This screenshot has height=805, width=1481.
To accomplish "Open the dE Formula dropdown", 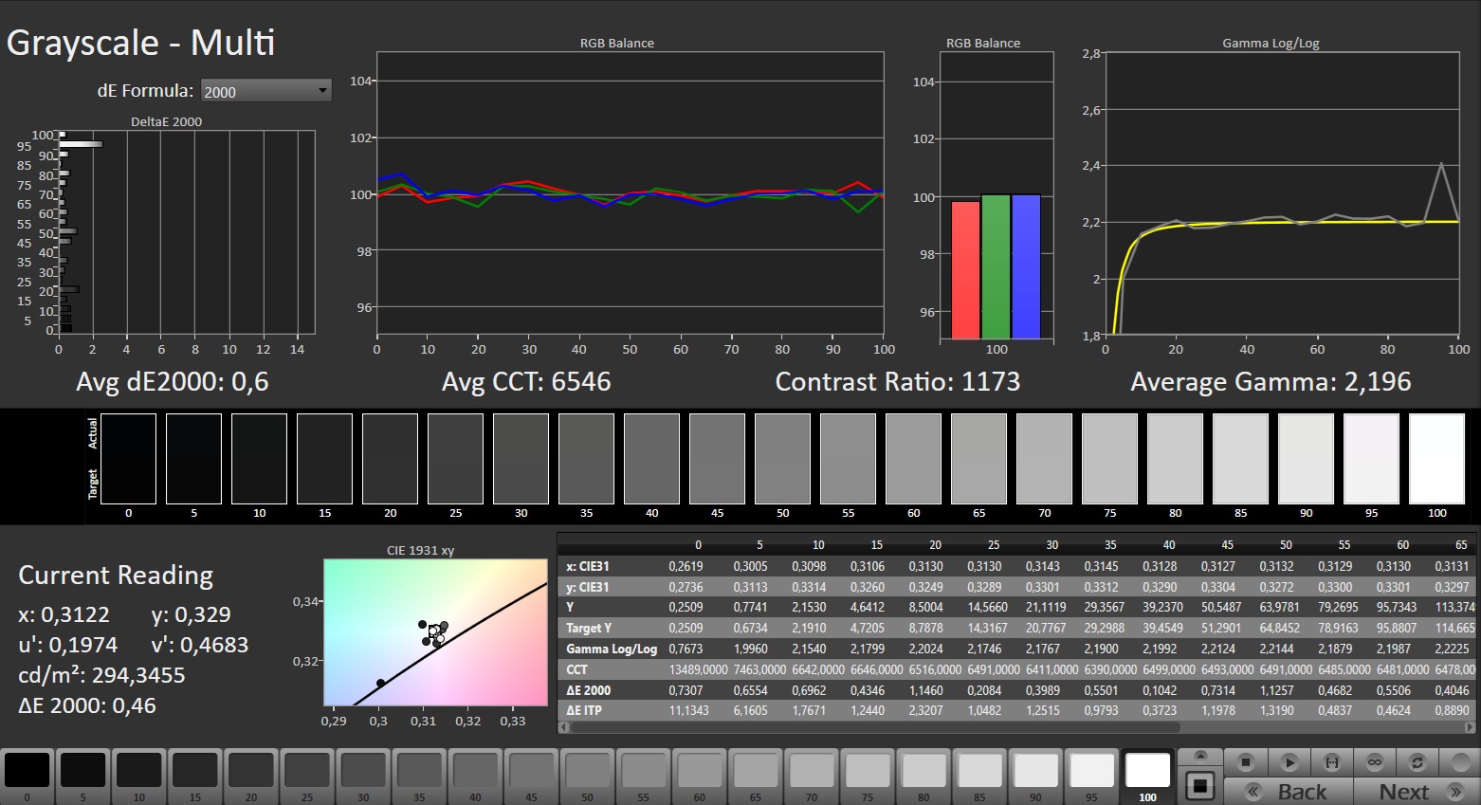I will pos(265,91).
